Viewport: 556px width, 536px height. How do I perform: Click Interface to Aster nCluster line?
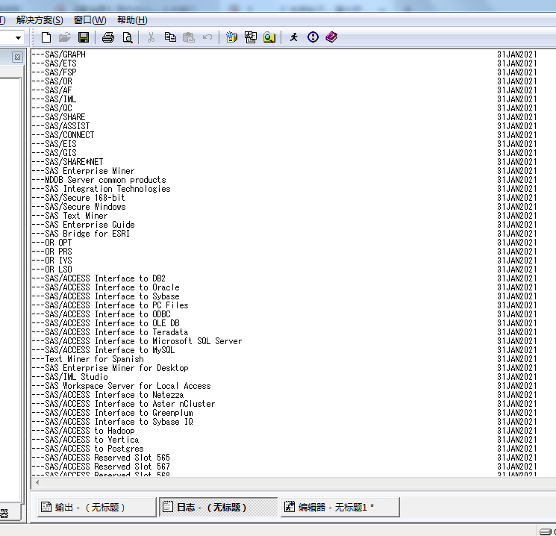coord(123,404)
